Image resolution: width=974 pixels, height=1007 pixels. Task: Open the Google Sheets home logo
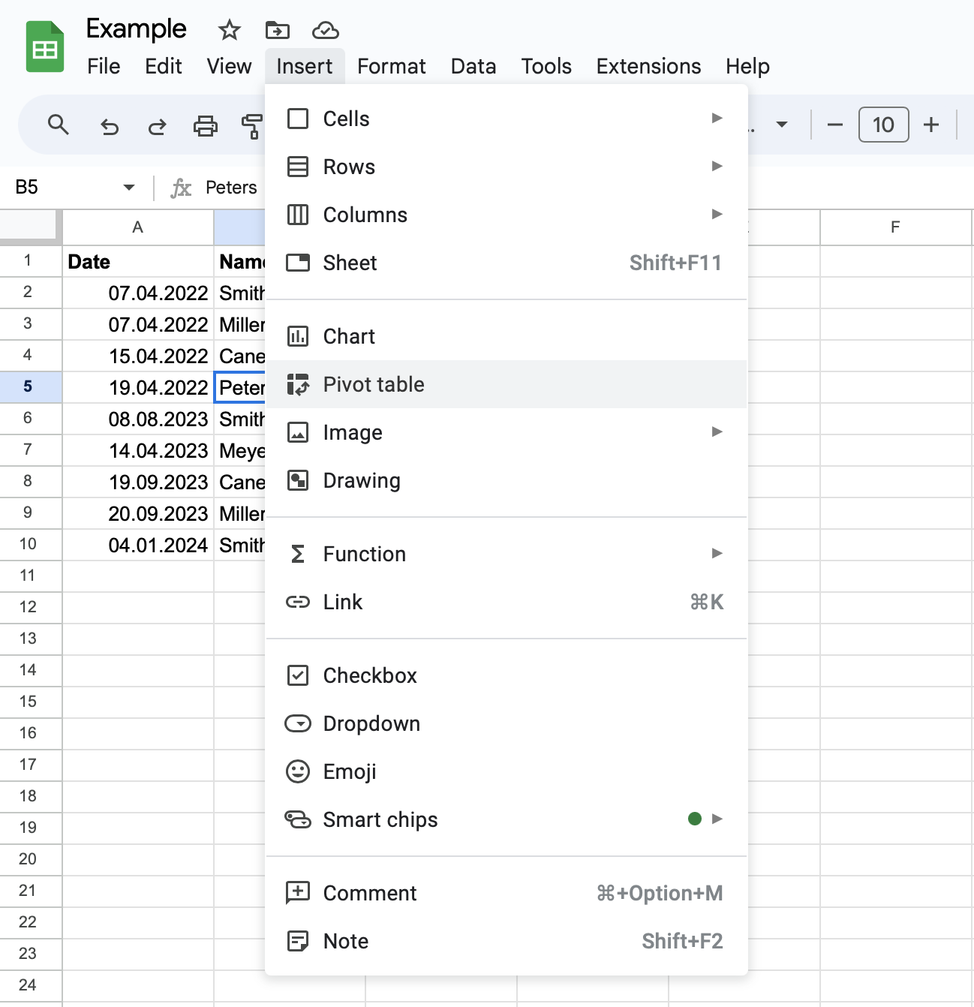coord(45,47)
